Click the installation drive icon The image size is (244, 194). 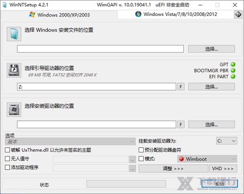click(14, 109)
